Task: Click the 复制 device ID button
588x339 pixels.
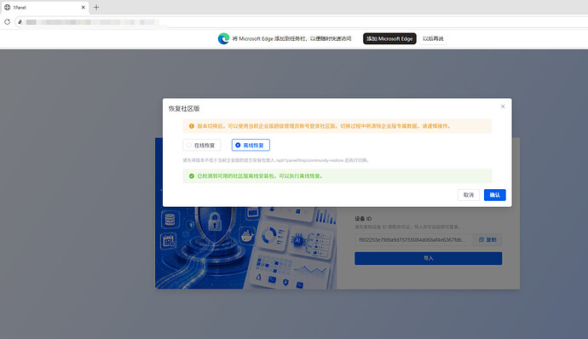Action: click(x=487, y=239)
